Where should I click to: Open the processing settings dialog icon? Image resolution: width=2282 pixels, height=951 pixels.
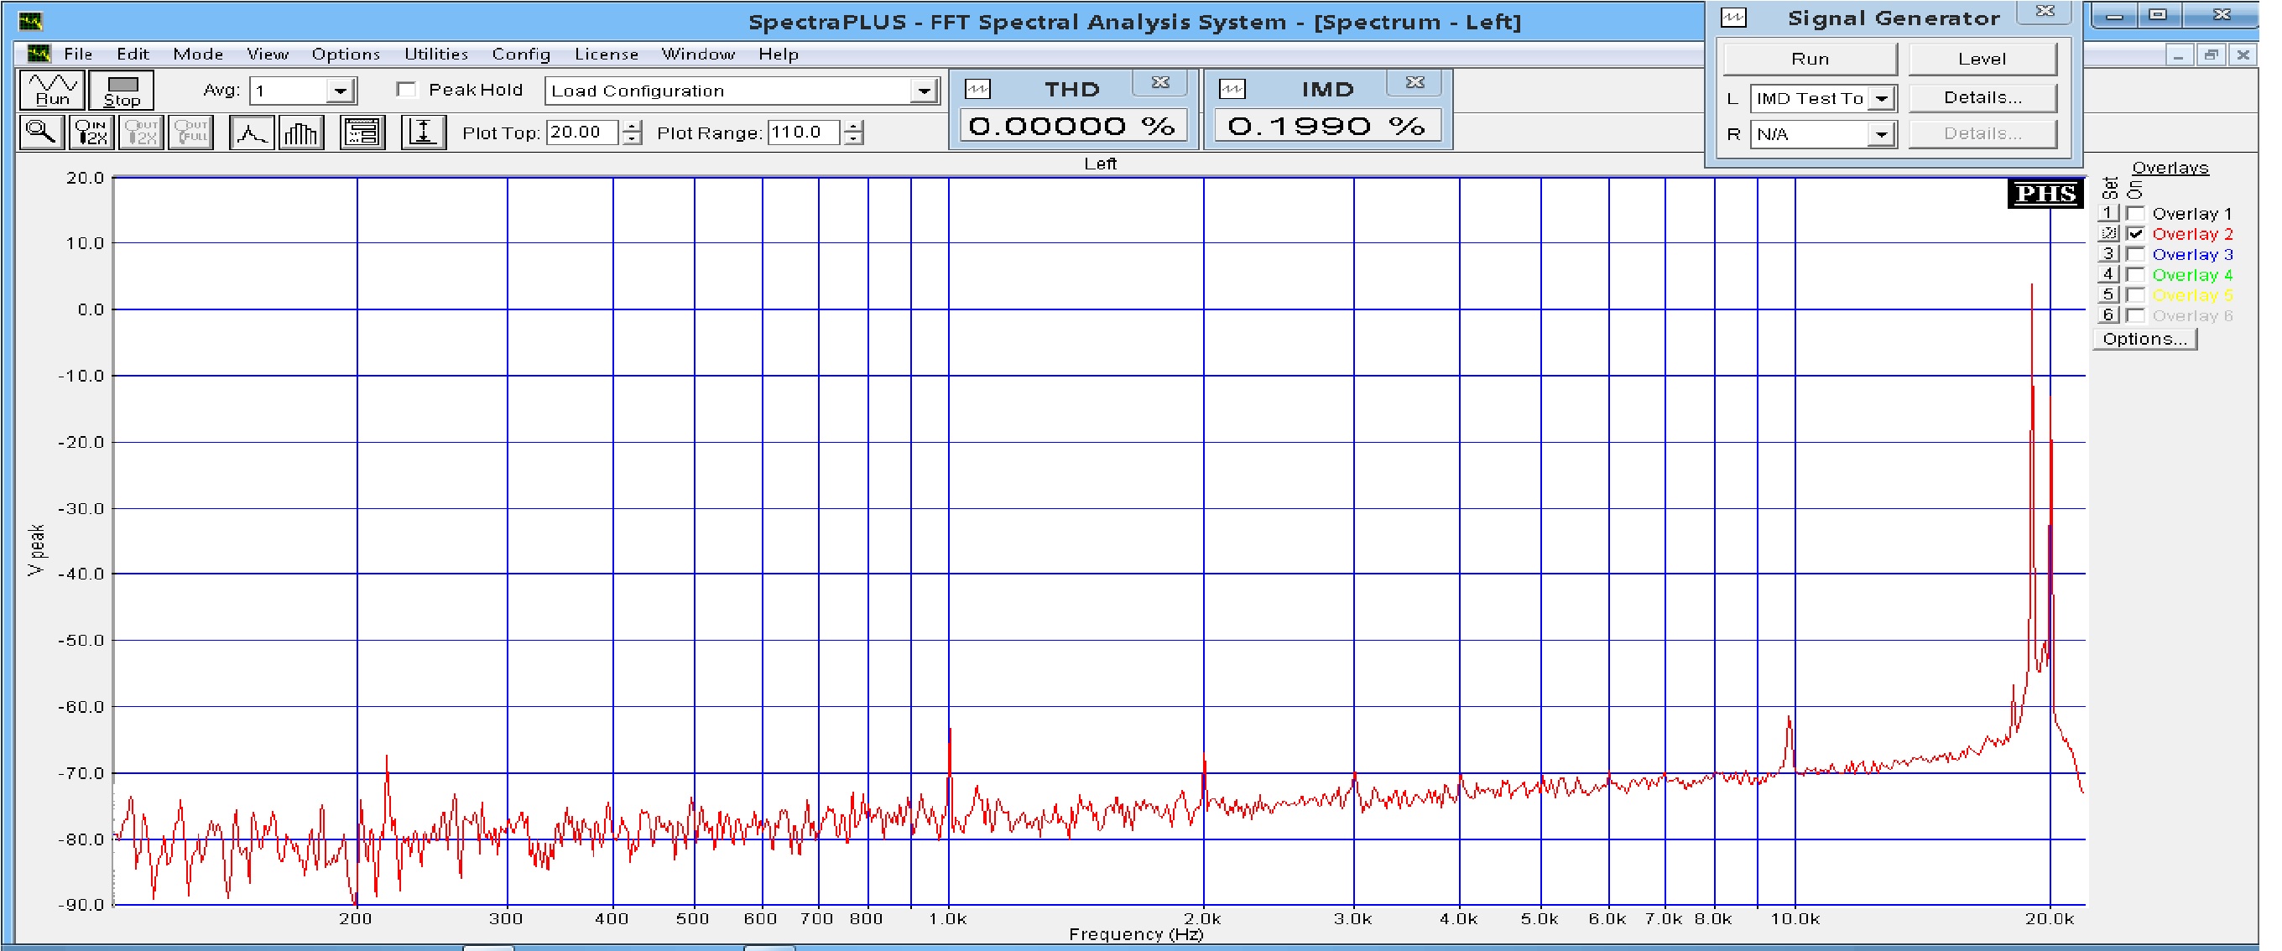point(362,133)
